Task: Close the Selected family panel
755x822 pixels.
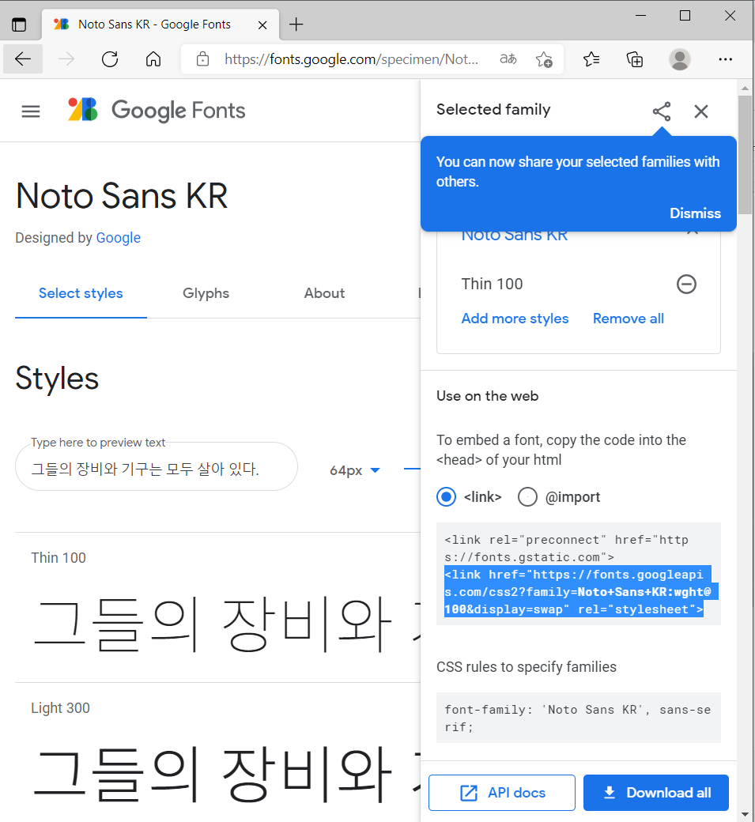Action: 701,111
